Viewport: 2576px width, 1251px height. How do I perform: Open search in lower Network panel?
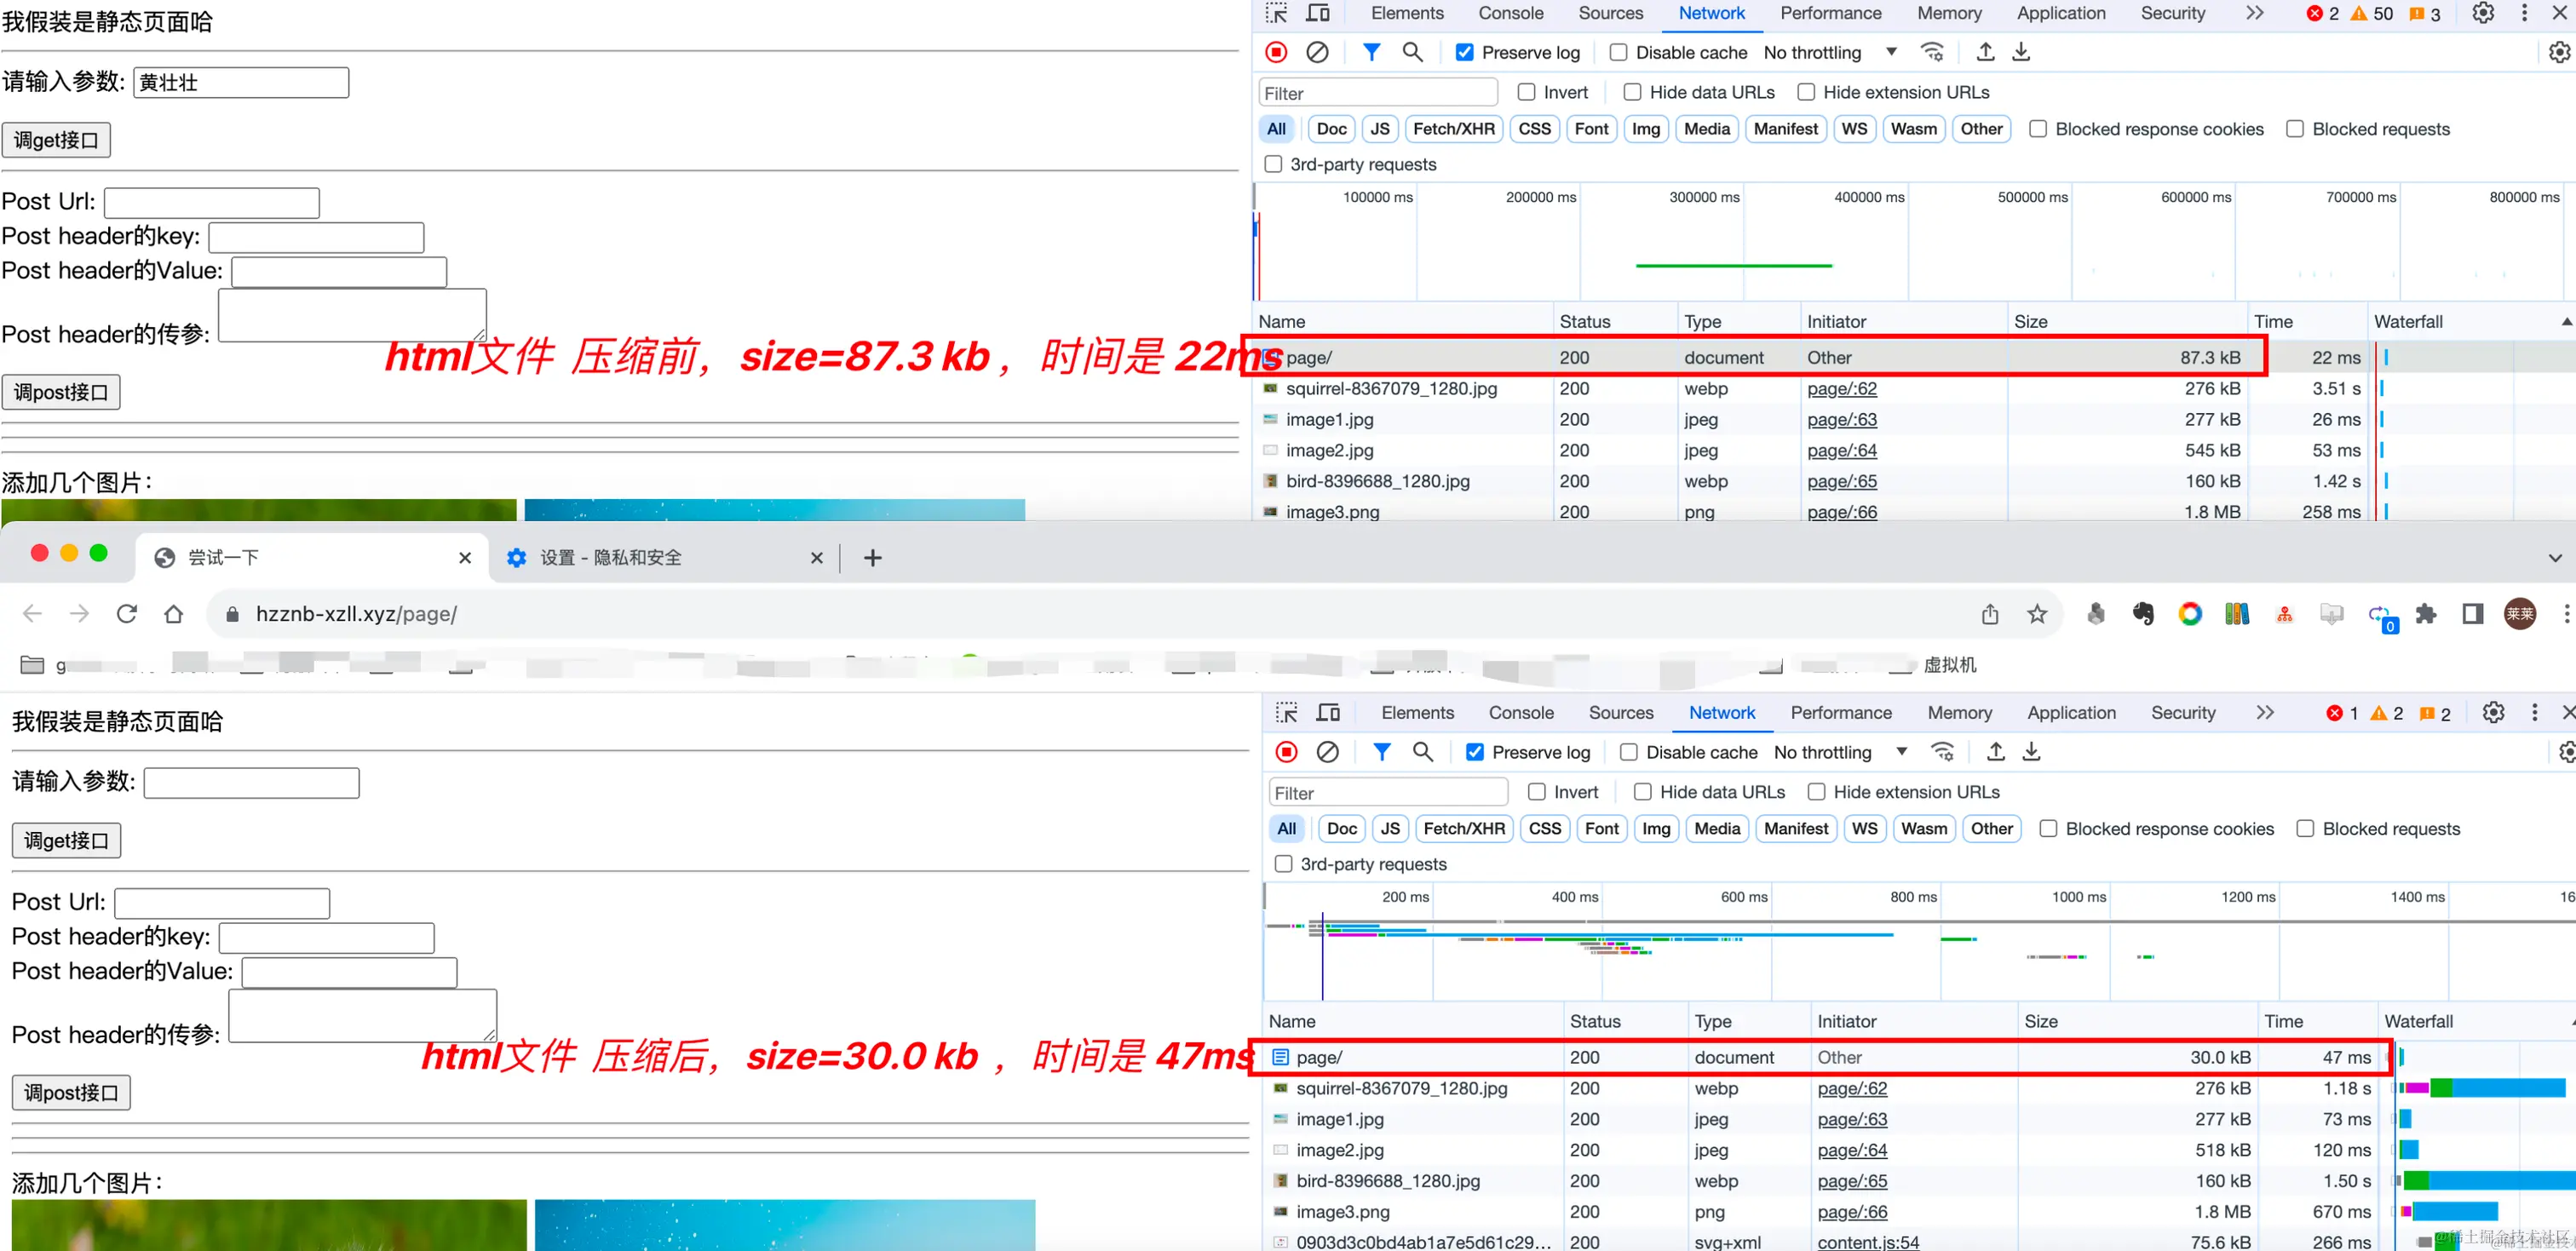[x=1422, y=752]
